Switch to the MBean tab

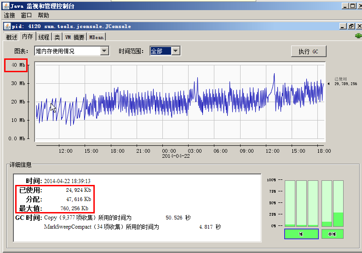pos(96,37)
